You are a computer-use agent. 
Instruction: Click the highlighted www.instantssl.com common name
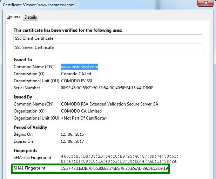point(80,67)
